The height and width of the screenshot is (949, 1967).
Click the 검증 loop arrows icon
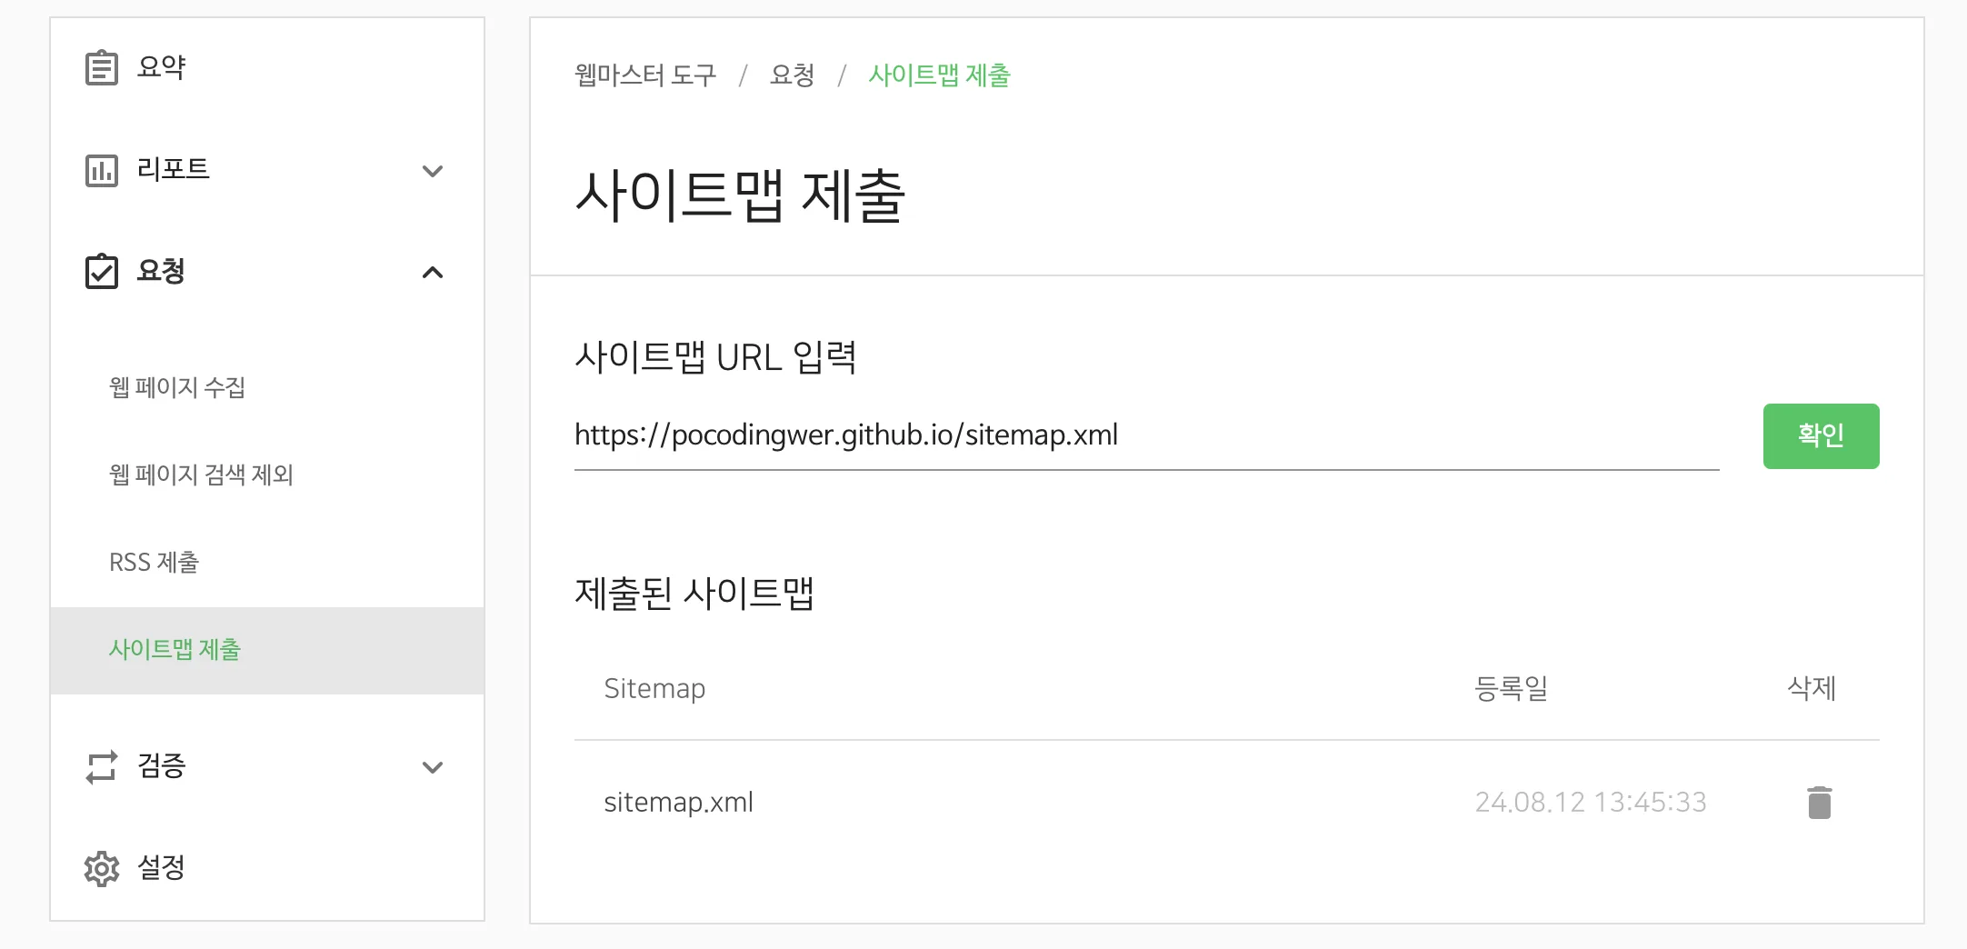click(x=102, y=766)
